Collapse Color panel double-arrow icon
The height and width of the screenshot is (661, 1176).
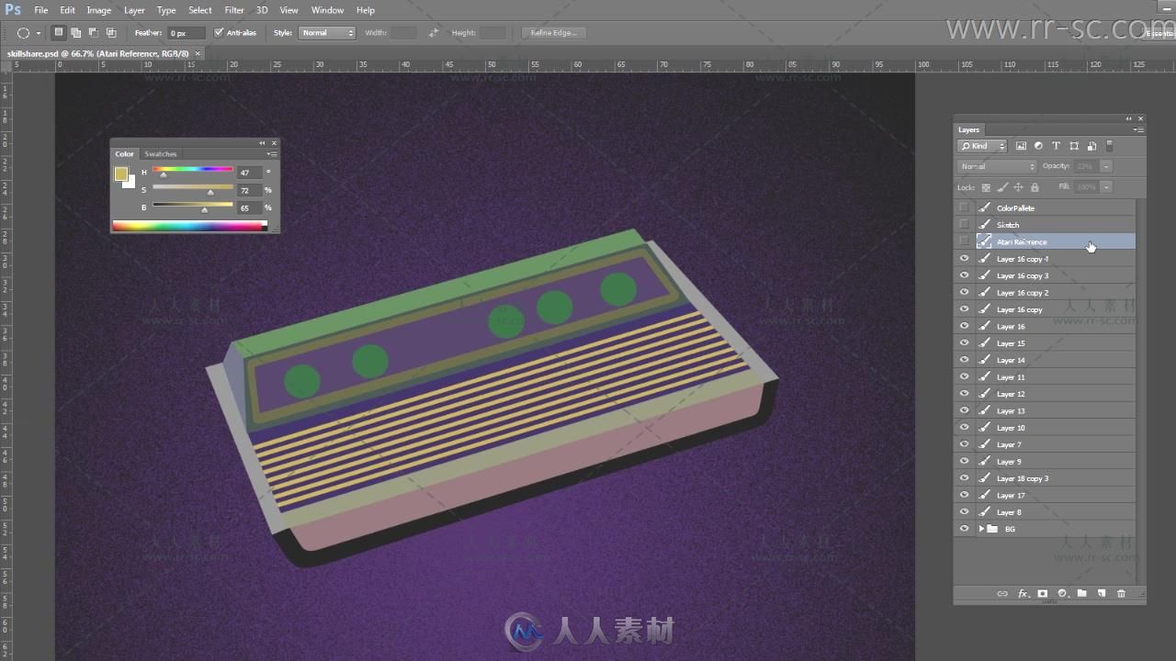tap(262, 143)
